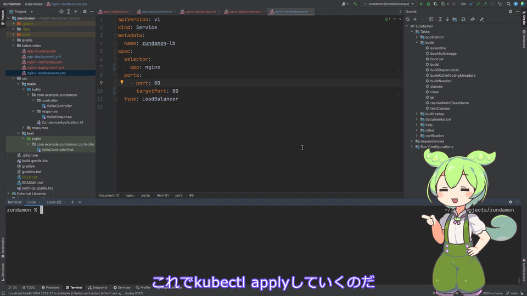Click the main branch widget in status bar
The image size is (527, 296).
512,293
